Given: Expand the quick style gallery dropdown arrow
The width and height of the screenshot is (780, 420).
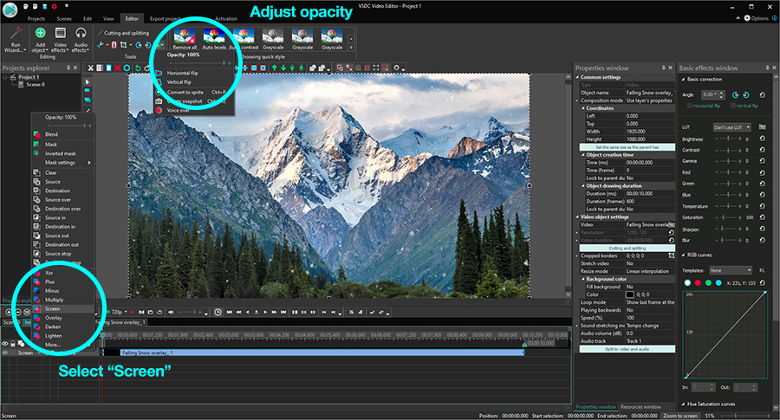Looking at the screenshot, I should [351, 48].
